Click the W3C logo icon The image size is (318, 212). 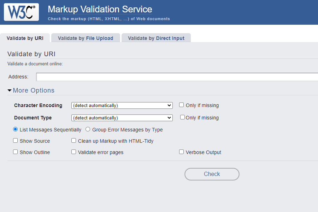[x=21, y=12]
